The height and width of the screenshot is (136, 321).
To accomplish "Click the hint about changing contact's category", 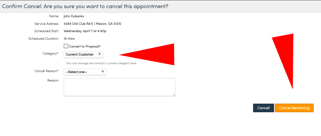I will 101,63.
